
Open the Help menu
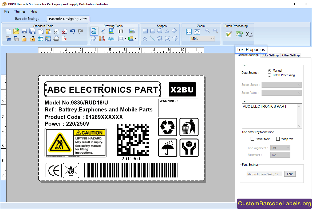pyautogui.click(x=34, y=11)
